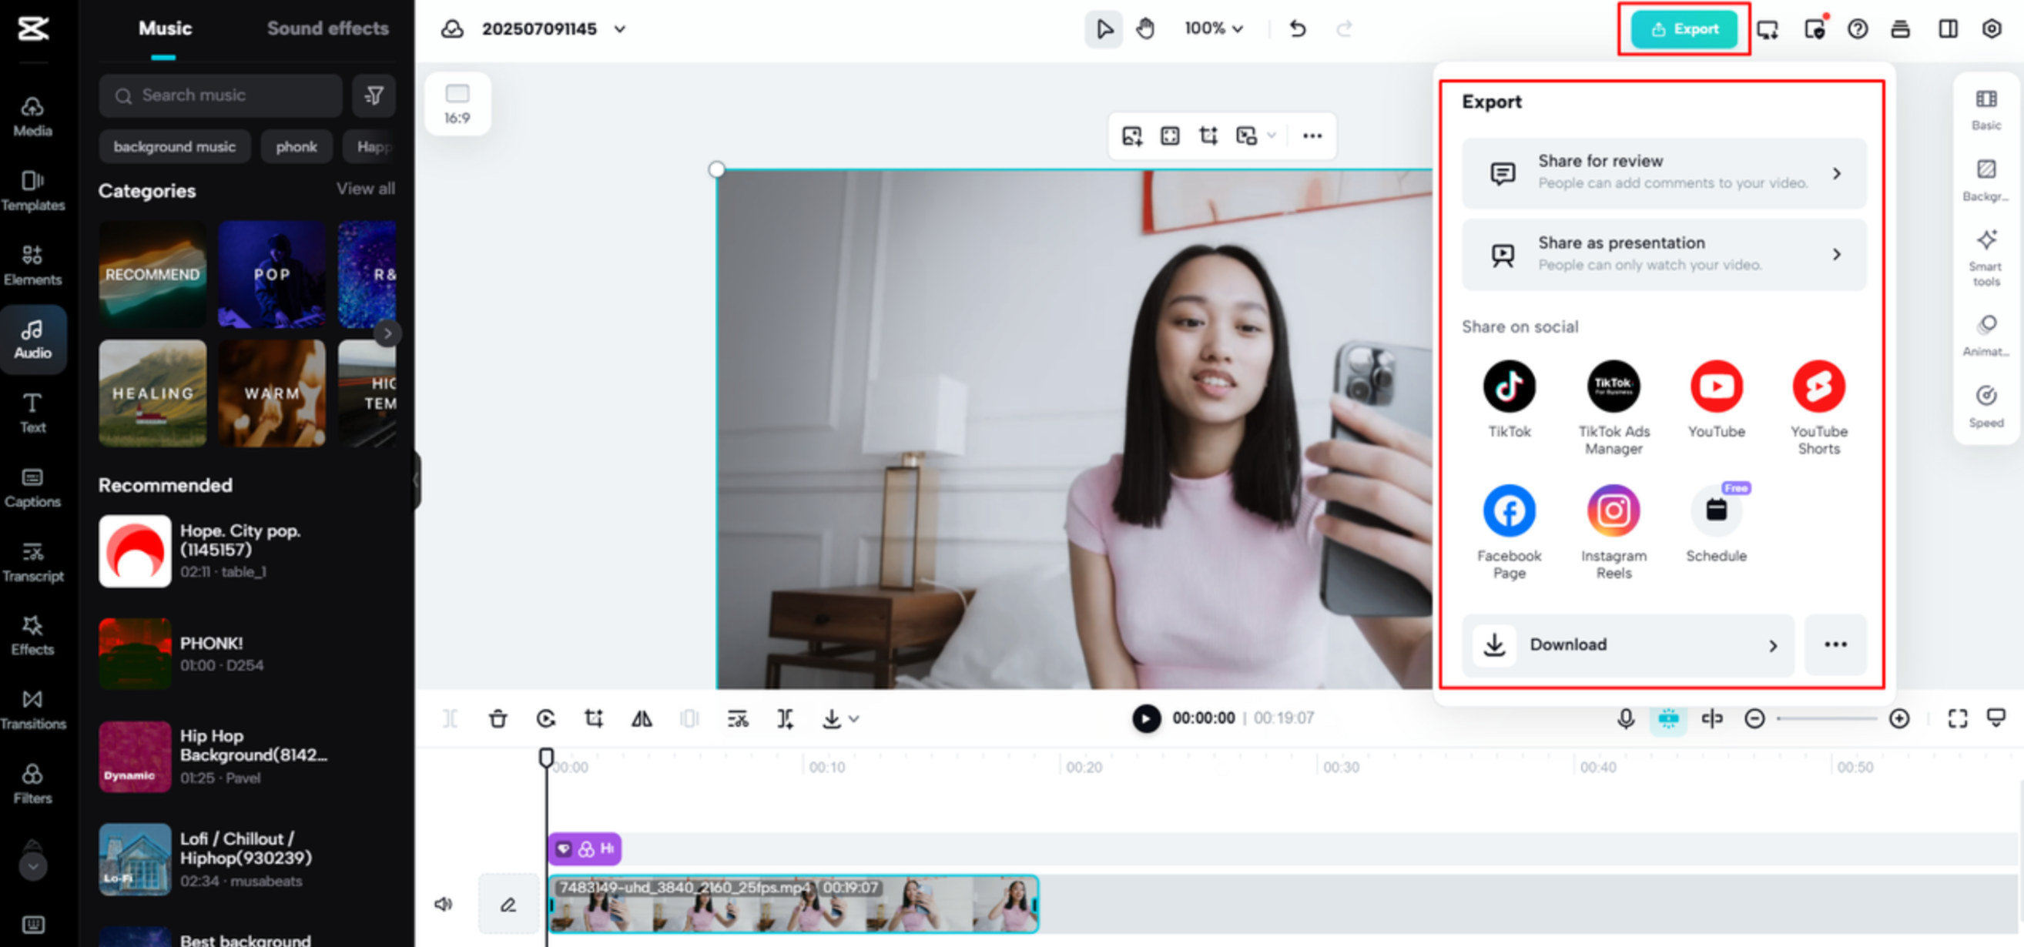
Task: Start voice recording with microphone icon
Action: click(1626, 718)
